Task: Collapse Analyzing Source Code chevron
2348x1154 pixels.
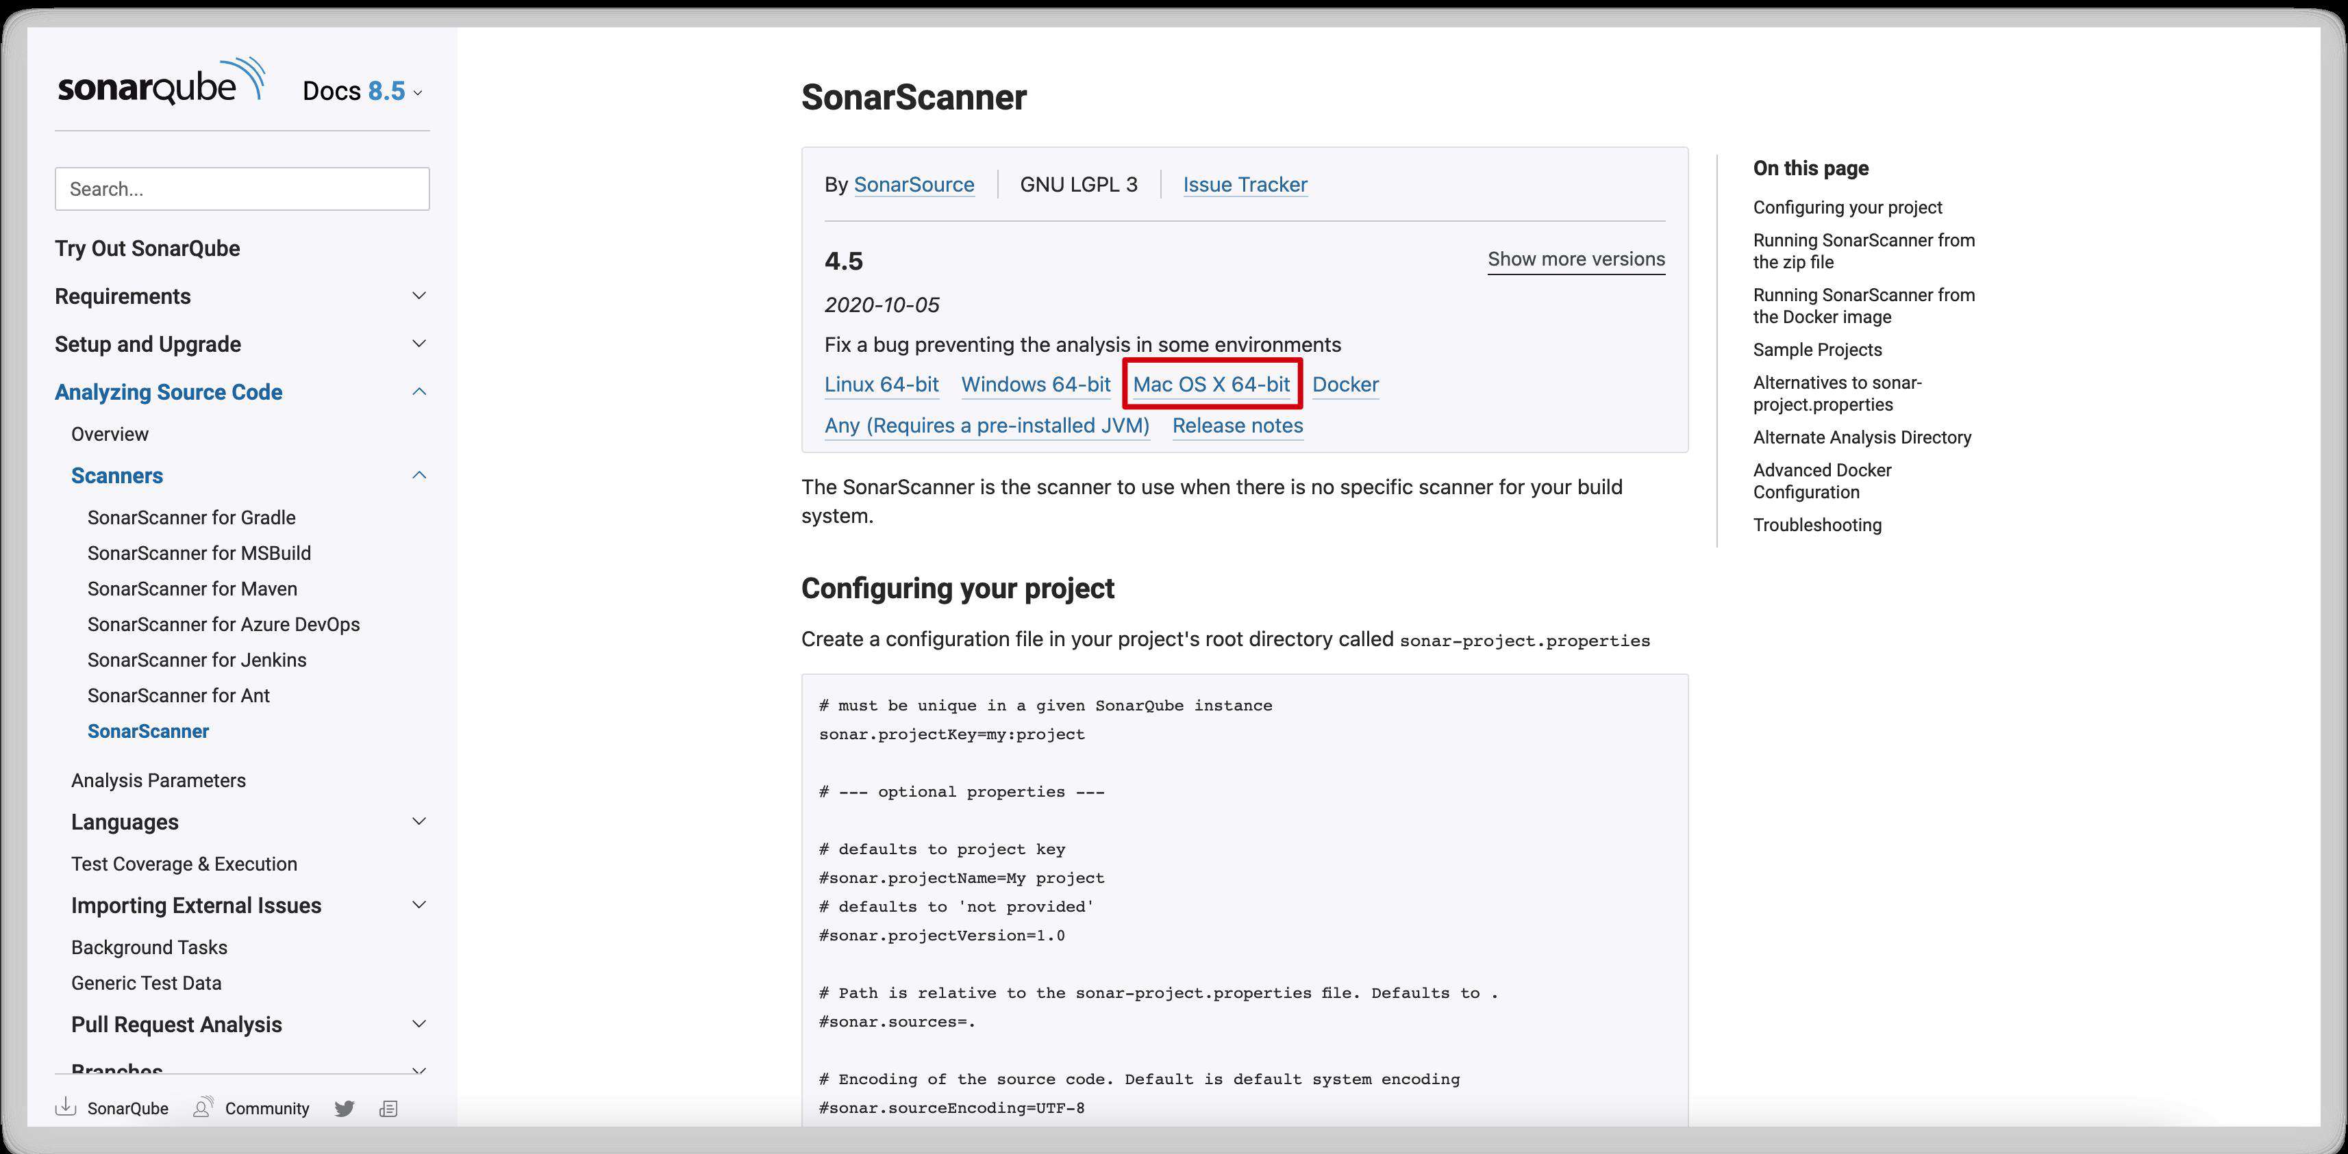Action: click(x=419, y=392)
